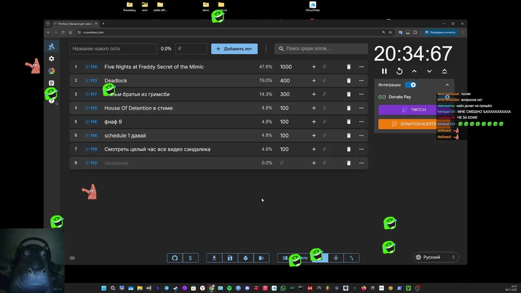Image resolution: width=521 pixels, height=293 pixels.
Task: Open GitHub link in bottom toolbar
Action: point(175,258)
